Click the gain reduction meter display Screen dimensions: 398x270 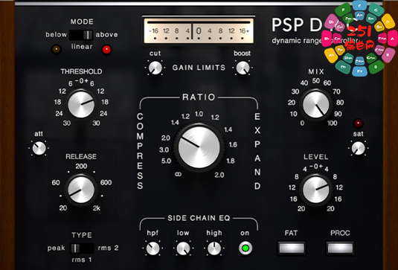click(x=199, y=31)
